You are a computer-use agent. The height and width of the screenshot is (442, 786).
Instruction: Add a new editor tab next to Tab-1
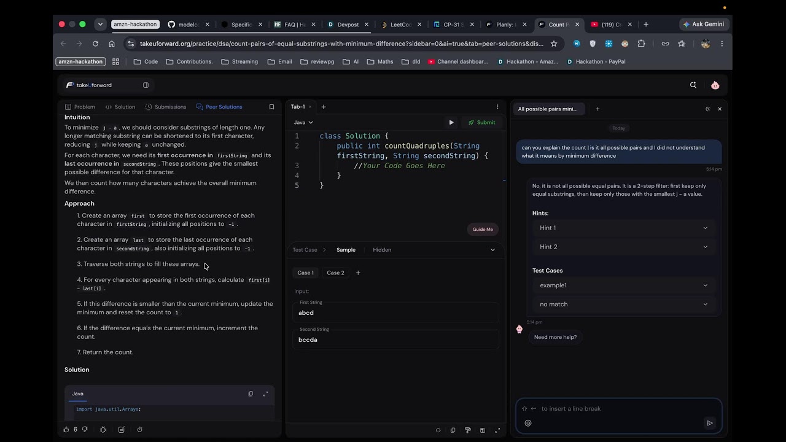click(x=324, y=107)
